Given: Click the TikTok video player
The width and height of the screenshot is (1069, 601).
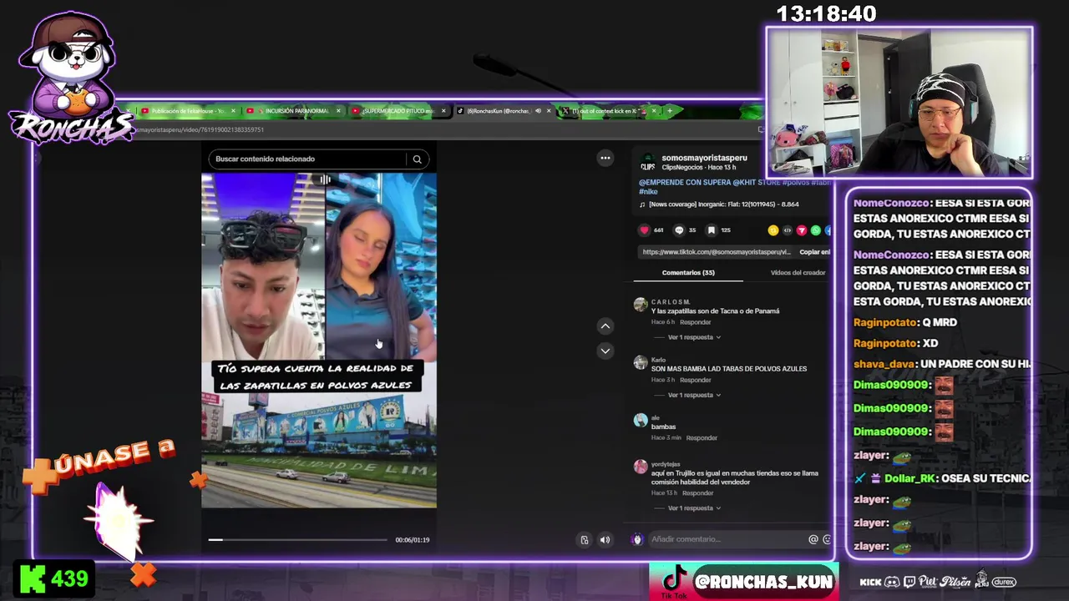Looking at the screenshot, I should (319, 340).
